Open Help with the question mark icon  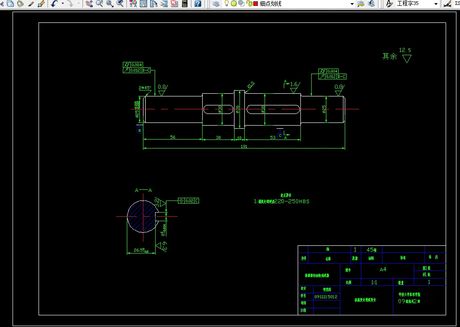coord(198,4)
